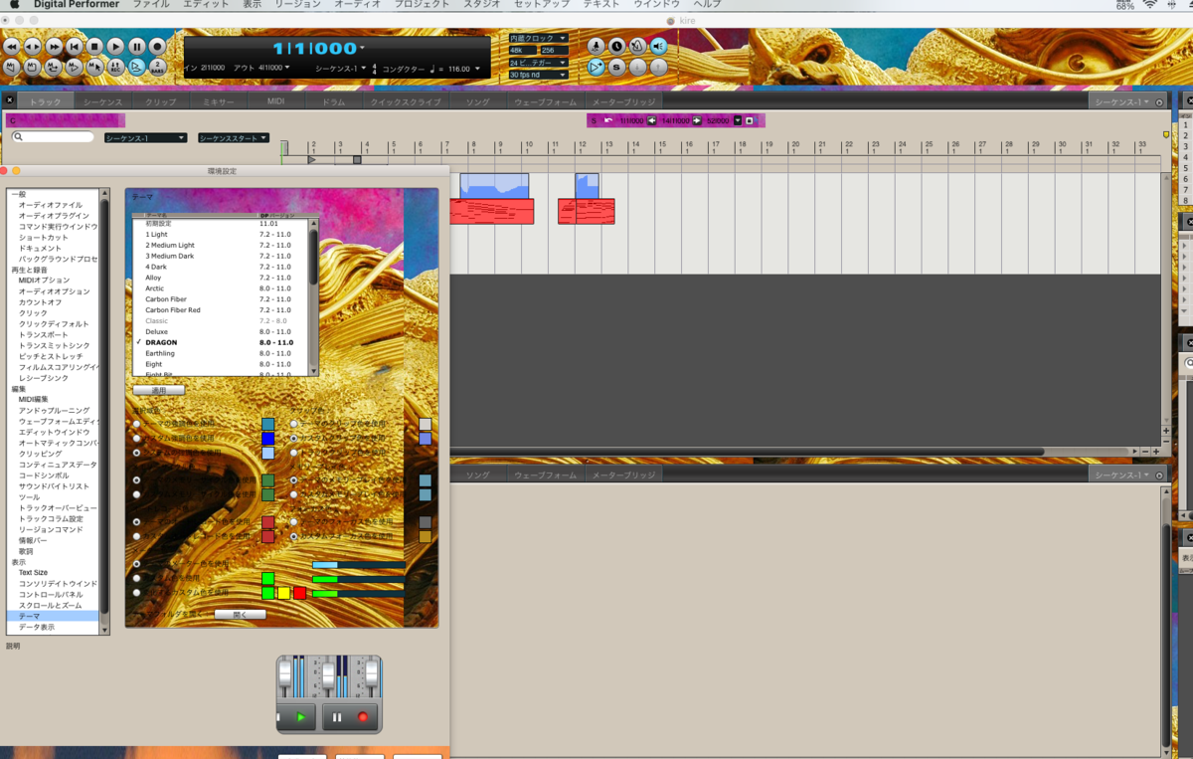Click the zoom-out minus button in tracks view
Viewport: 1193px width, 759px height.
click(x=1145, y=452)
